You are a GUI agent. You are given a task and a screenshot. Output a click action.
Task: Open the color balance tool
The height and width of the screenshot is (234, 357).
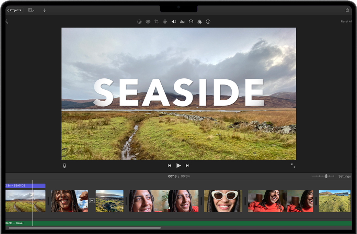(139, 22)
